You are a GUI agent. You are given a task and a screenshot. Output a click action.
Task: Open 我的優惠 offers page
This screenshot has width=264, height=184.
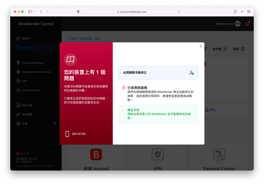pos(27,115)
